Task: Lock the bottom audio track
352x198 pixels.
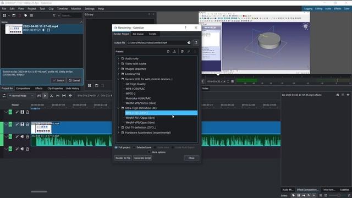Action: tap(28, 149)
